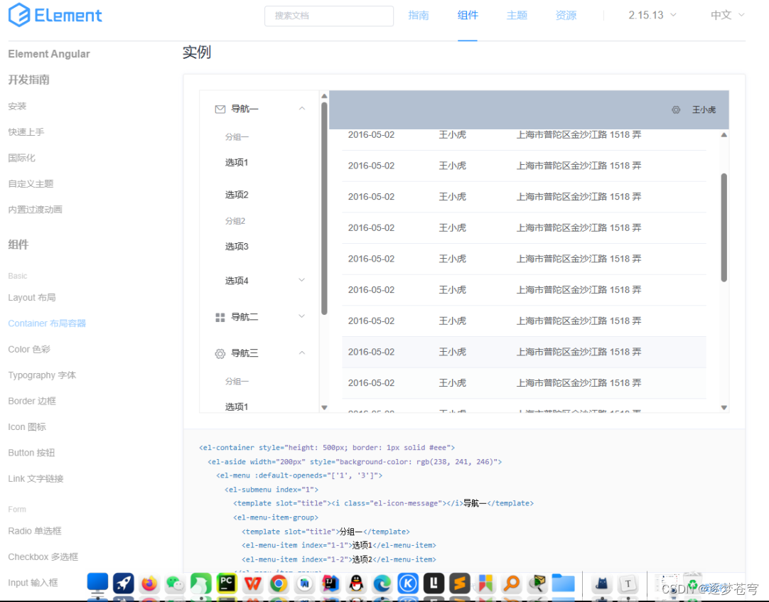Open Checkbox 多选框 page
Screen dimensions: 769x602
43,557
